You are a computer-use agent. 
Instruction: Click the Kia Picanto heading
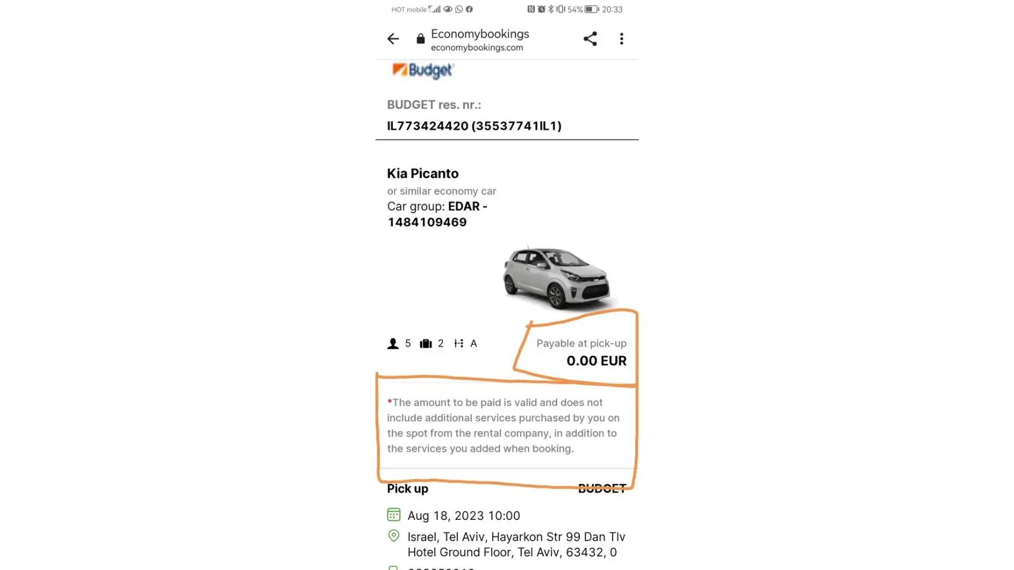pyautogui.click(x=423, y=173)
